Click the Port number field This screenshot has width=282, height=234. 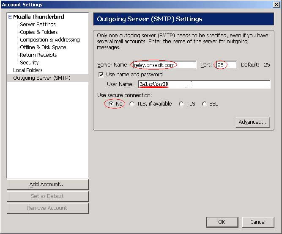pyautogui.click(x=225, y=65)
